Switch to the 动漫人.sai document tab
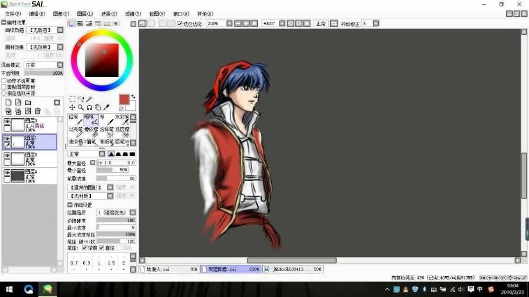Image resolution: width=529 pixels, height=297 pixels. [169, 269]
